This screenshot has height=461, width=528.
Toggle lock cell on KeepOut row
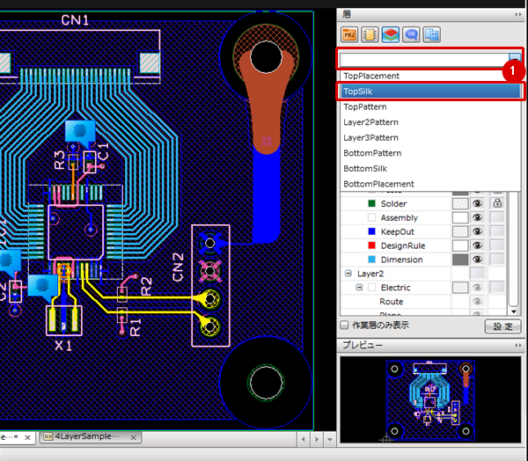tap(497, 231)
